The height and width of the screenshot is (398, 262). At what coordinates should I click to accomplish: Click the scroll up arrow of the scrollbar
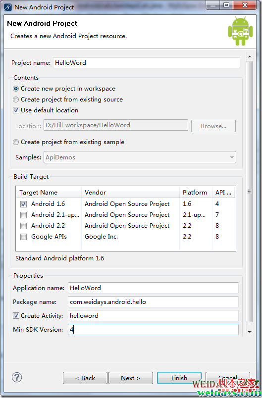(250, 56)
